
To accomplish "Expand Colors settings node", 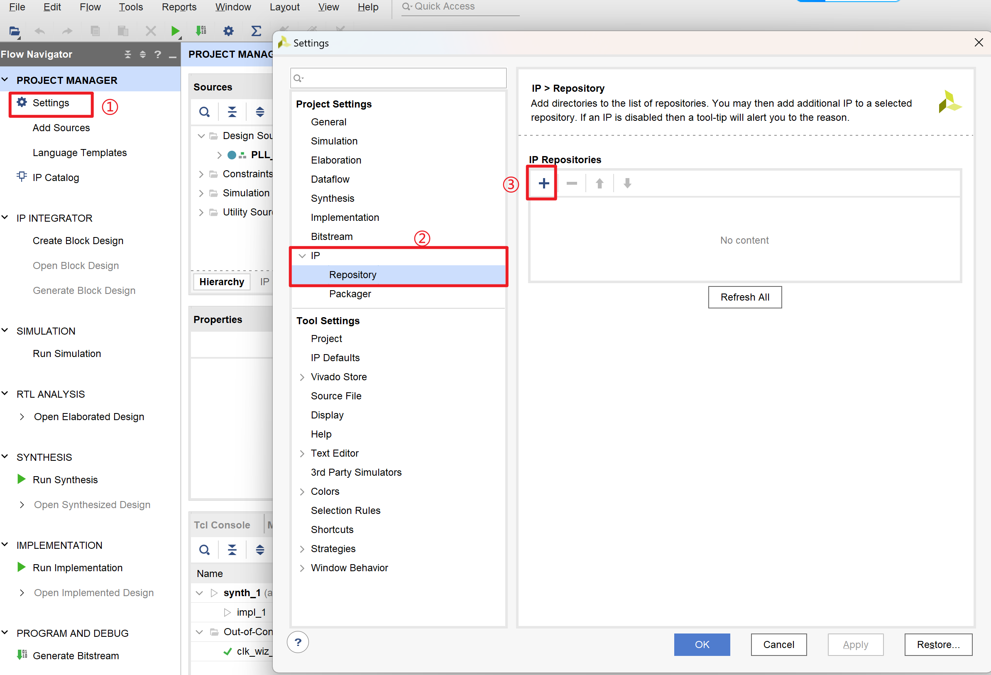I will point(302,492).
